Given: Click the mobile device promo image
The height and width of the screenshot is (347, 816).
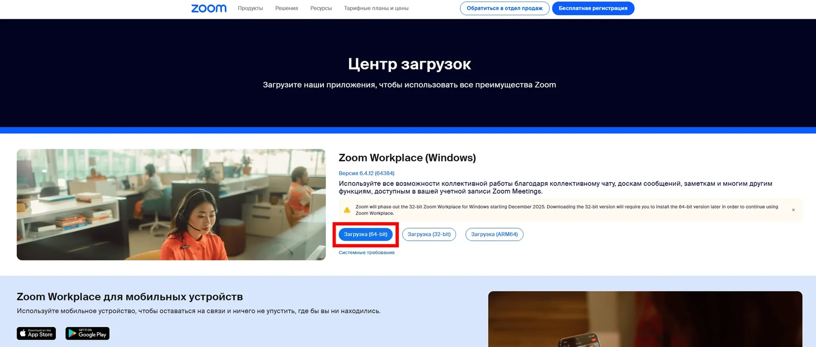Looking at the screenshot, I should coord(645,319).
